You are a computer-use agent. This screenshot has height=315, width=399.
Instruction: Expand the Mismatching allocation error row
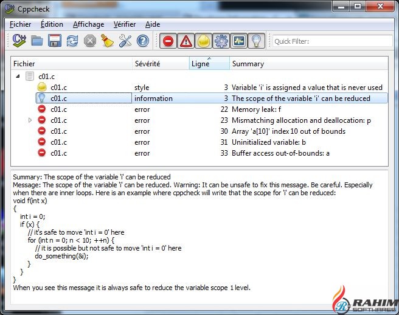30,120
